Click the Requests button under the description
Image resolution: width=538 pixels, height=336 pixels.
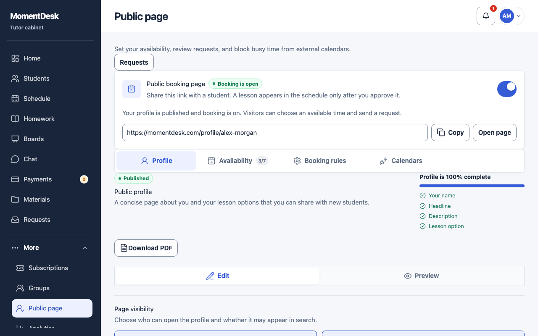[x=134, y=62]
